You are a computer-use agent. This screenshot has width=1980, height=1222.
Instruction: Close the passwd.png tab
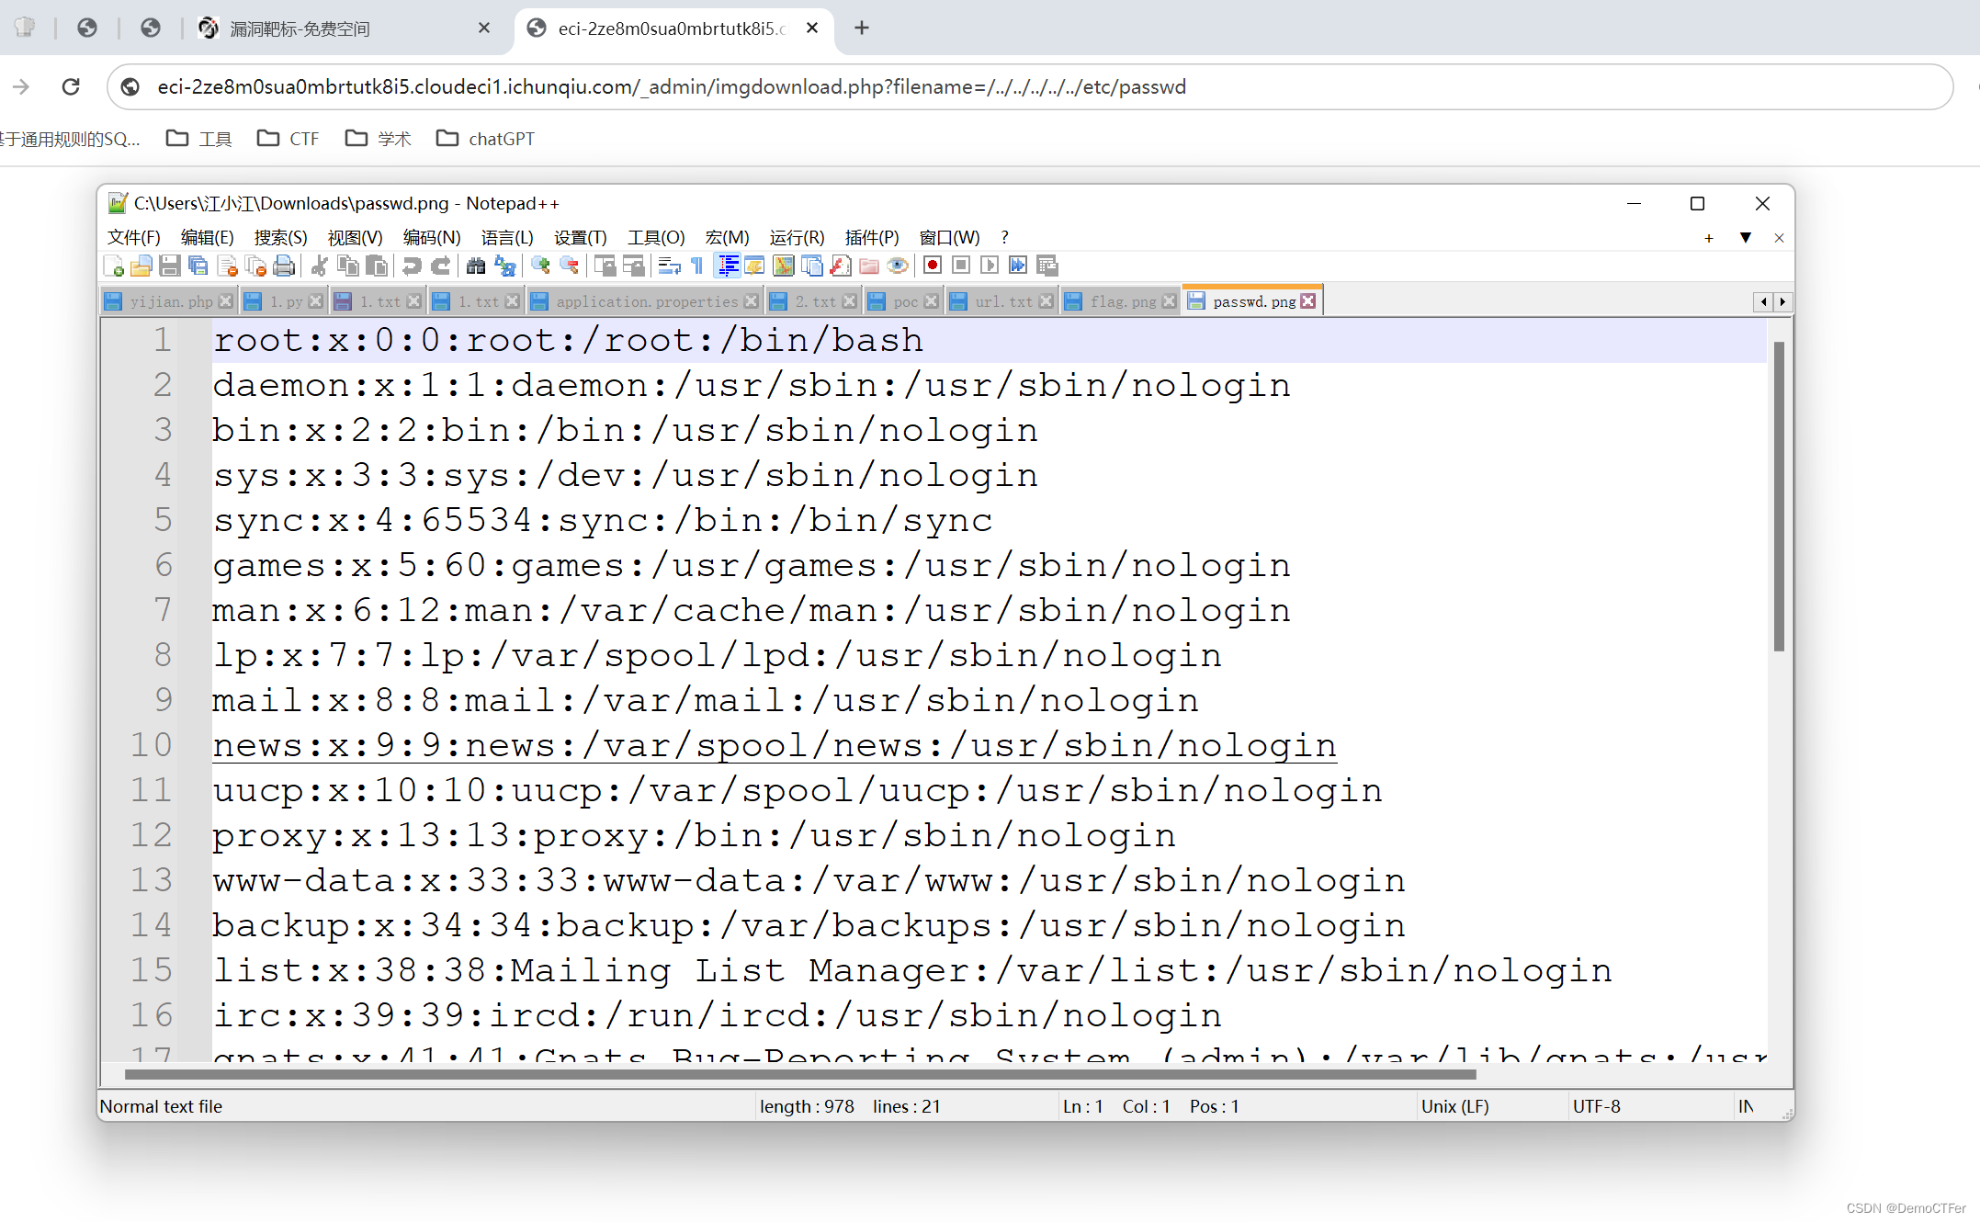point(1308,301)
